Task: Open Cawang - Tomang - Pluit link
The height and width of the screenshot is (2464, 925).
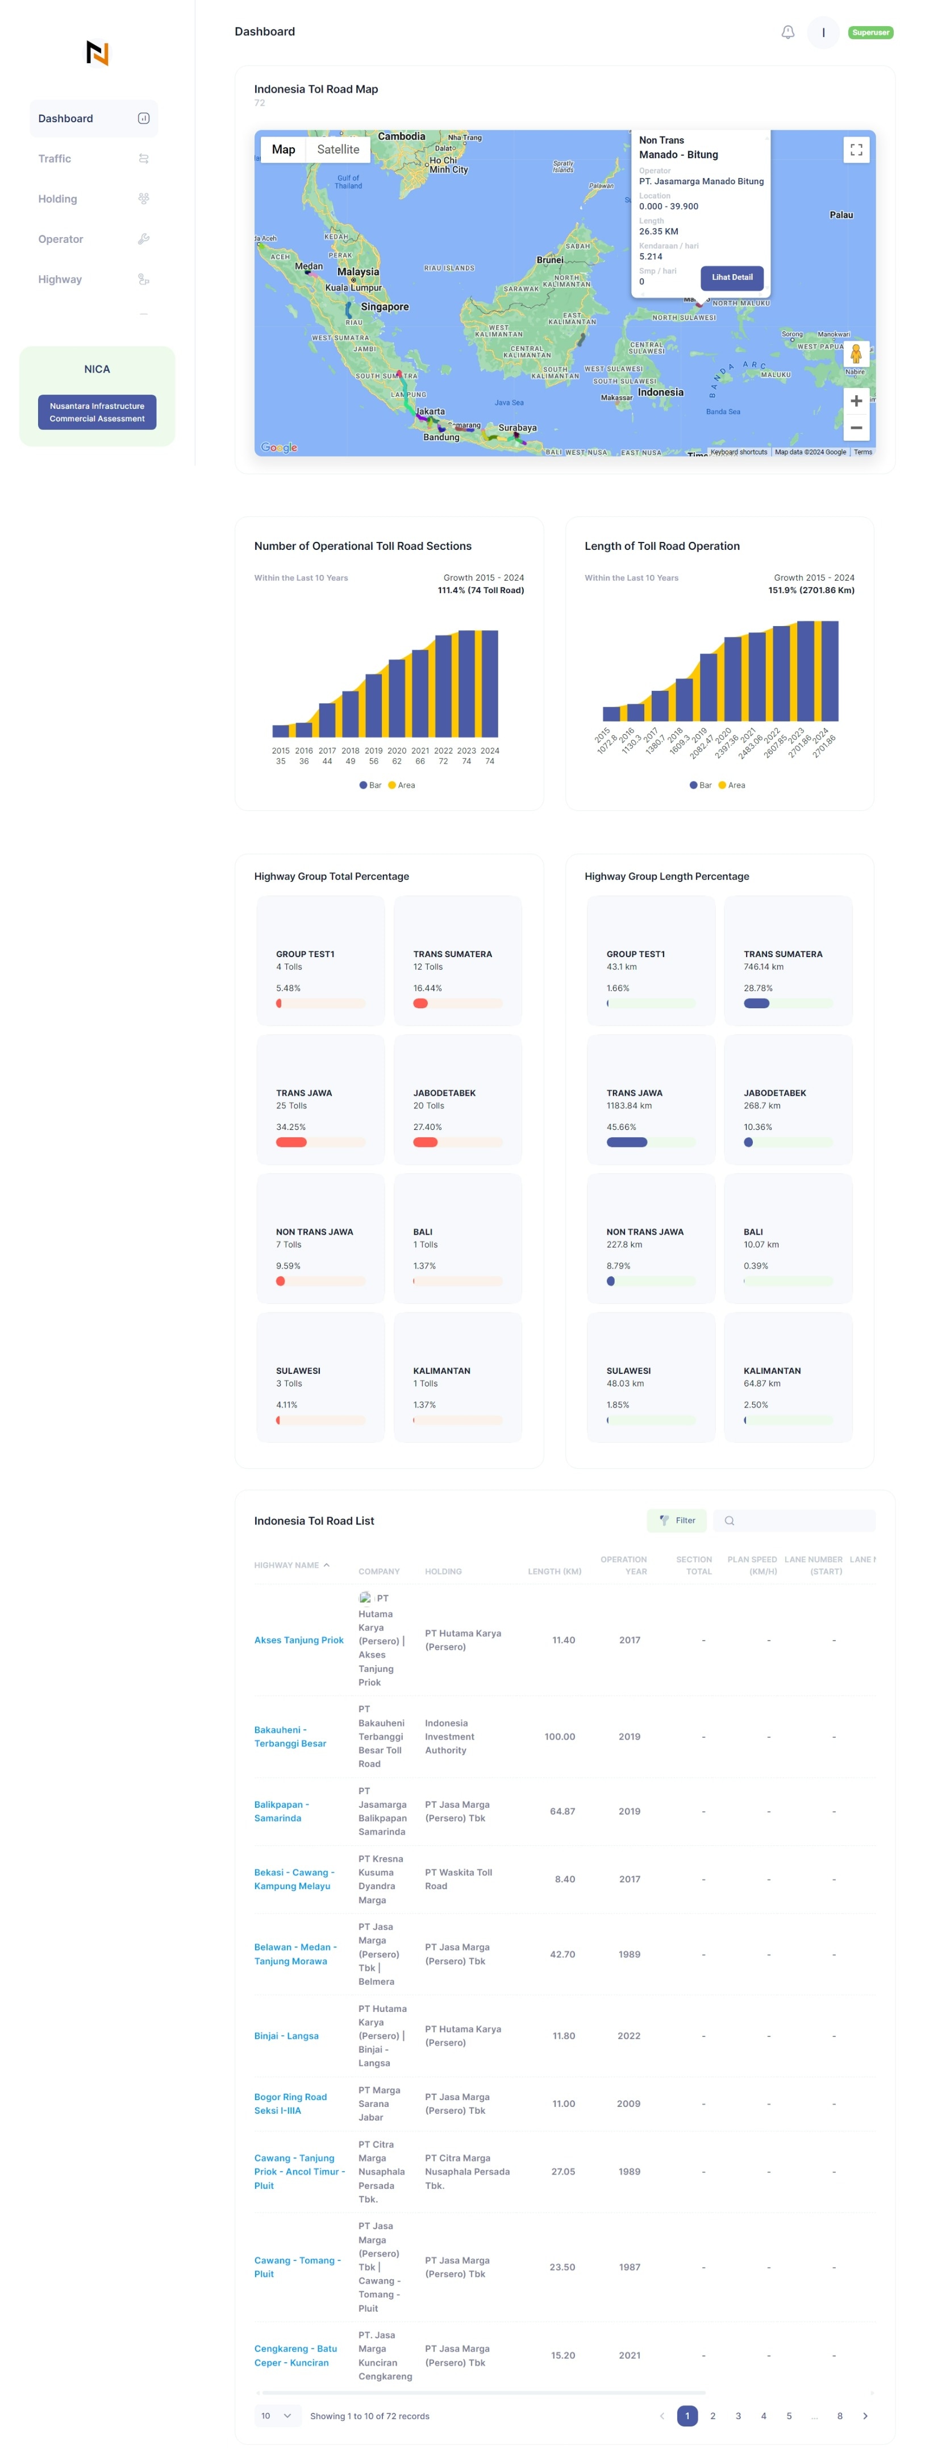Action: tap(297, 2267)
